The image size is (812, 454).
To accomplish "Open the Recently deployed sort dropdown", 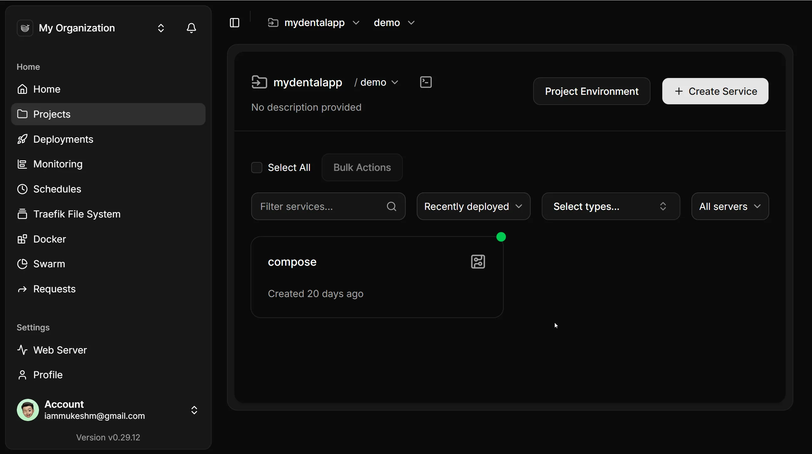I will pyautogui.click(x=473, y=206).
